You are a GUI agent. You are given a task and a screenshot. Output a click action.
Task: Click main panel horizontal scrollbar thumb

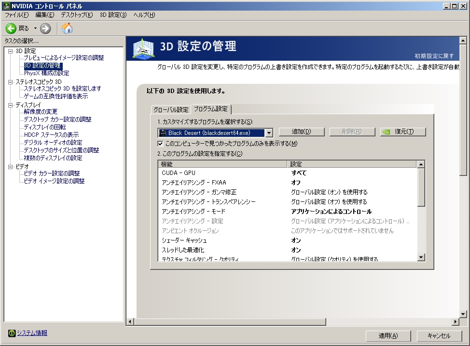click(230, 322)
